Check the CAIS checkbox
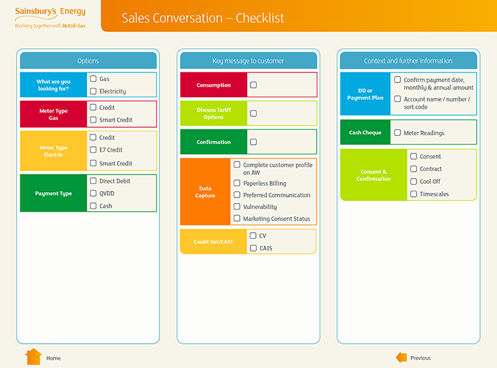497x368 pixels. coord(253,248)
